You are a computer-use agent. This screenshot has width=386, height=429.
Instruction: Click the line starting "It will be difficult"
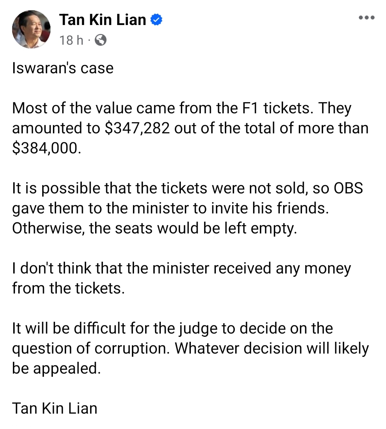173,329
